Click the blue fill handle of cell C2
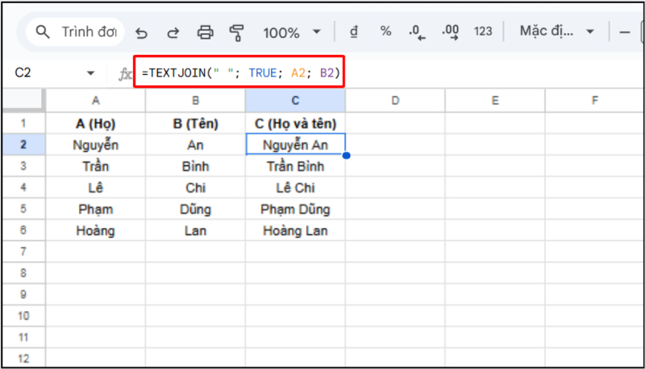 [x=347, y=155]
